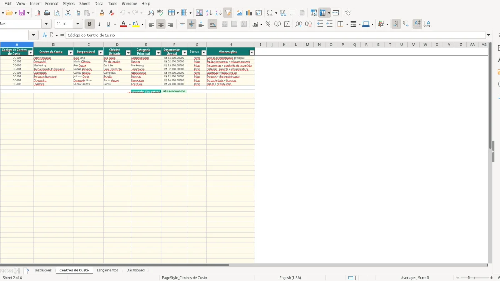Screen dimensions: 500x281
Task: Sort descending
Action: click(218, 13)
